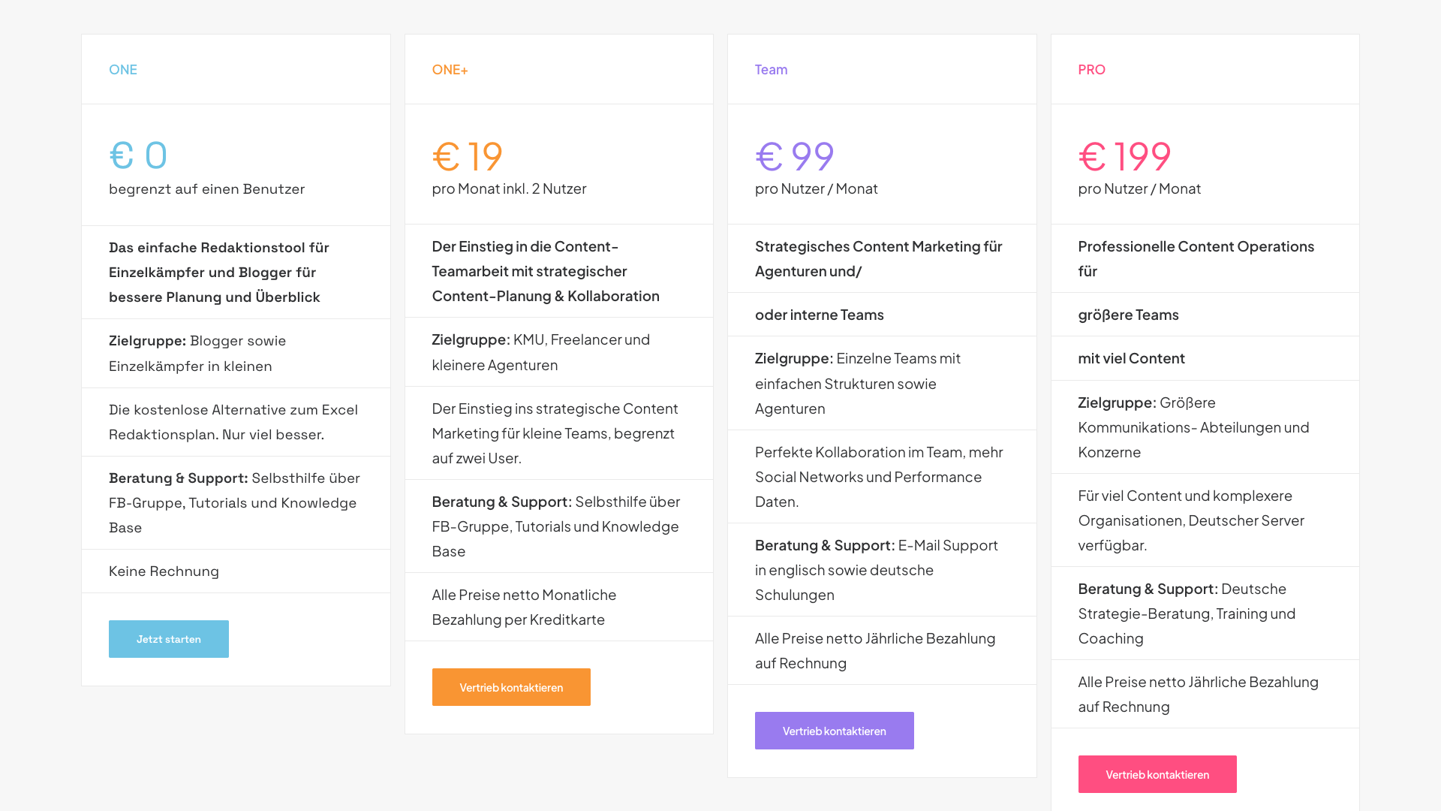The height and width of the screenshot is (811, 1441).
Task: Click the 'Jetzt starten' button on ONE plan
Action: (168, 639)
